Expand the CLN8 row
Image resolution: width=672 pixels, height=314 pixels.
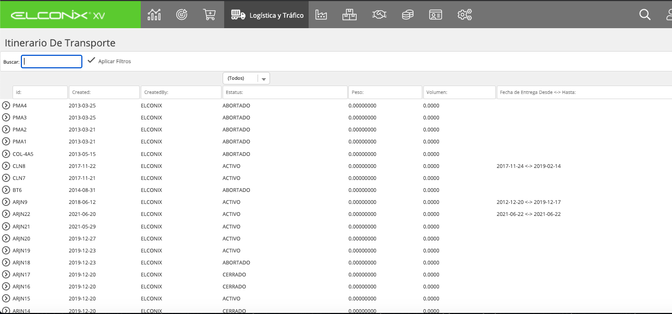click(x=6, y=166)
